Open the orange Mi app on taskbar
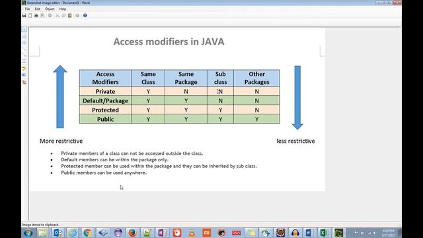This screenshot has width=423, height=238. (207, 233)
